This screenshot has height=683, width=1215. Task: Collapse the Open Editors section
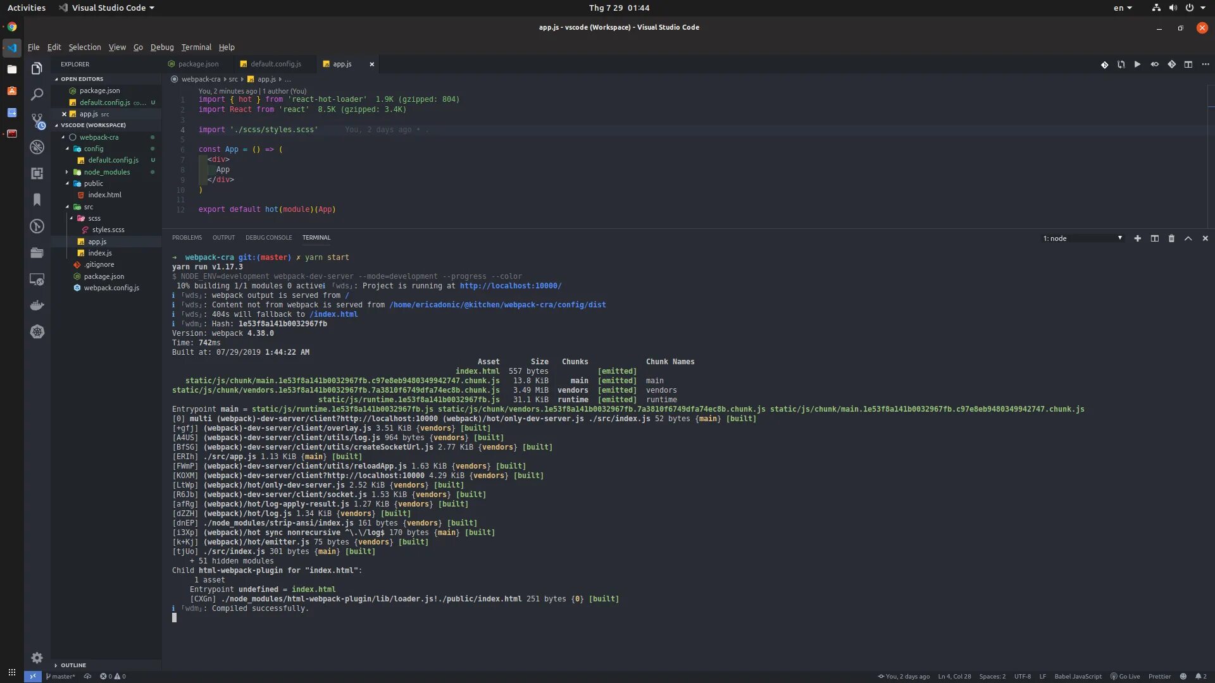(x=106, y=79)
